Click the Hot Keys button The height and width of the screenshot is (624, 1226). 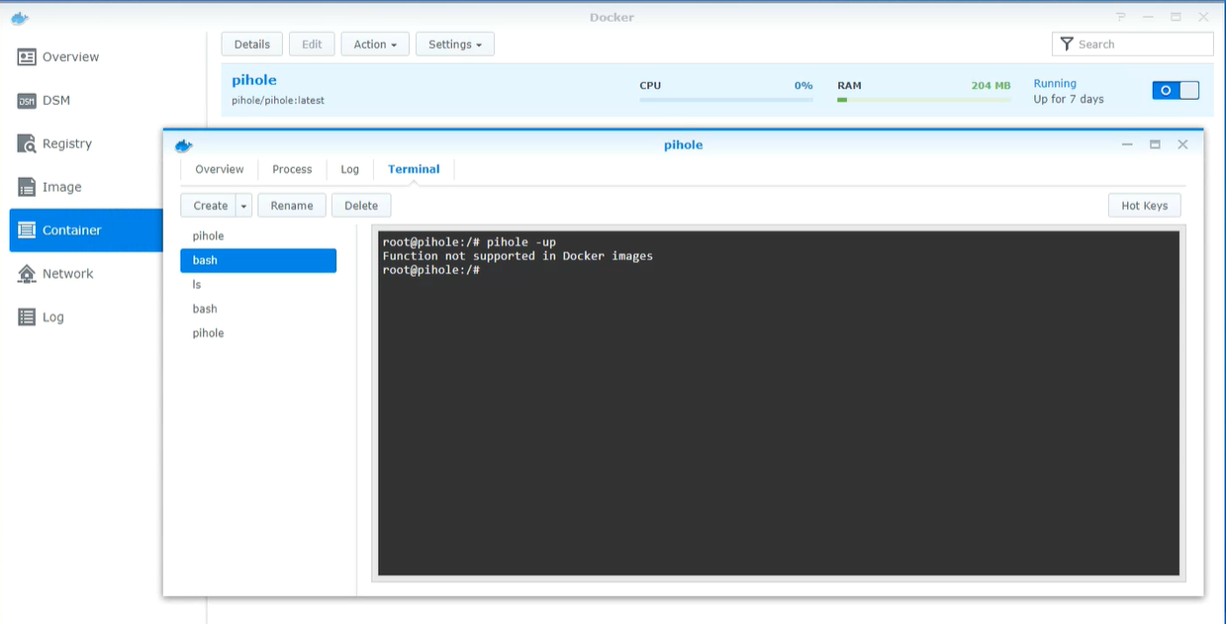[1144, 205]
